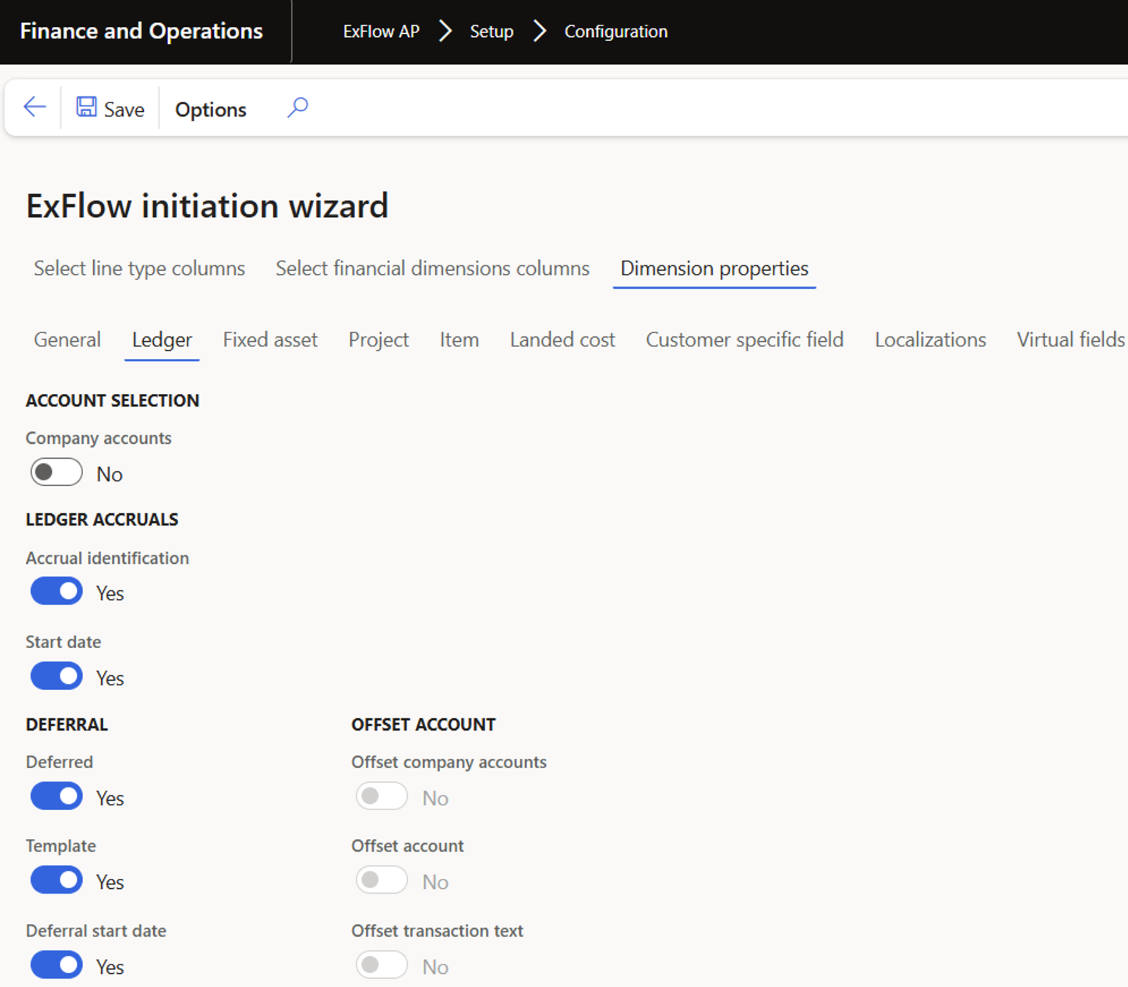Click LEDGER ACCRUALS section heading
Image resolution: width=1128 pixels, height=987 pixels.
coord(102,519)
